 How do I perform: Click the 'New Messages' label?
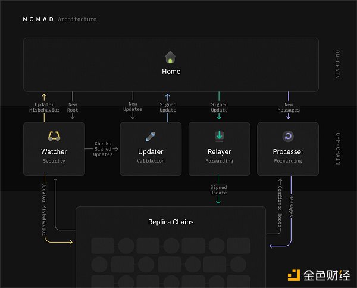click(289, 107)
